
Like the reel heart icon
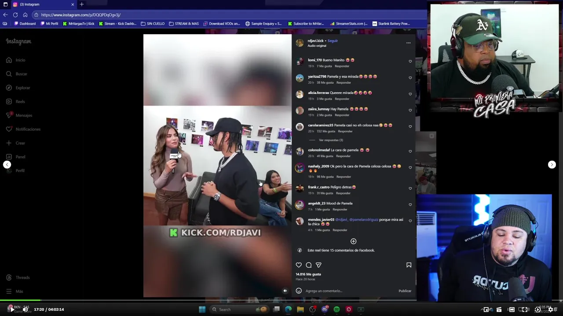point(299,265)
